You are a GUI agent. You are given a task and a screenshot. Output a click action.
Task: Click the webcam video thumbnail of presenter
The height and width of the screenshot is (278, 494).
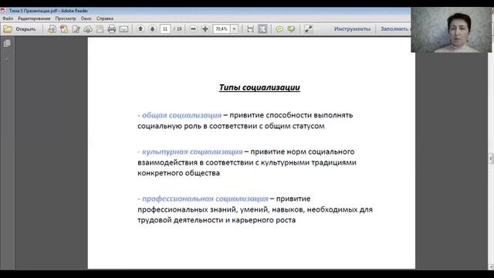(451, 29)
